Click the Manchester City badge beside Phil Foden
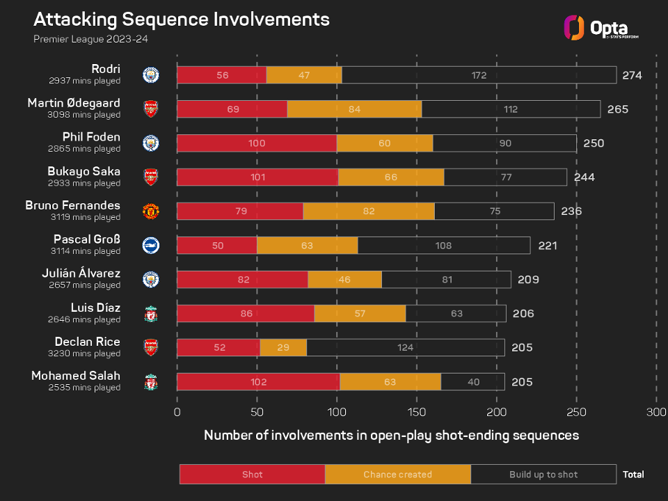Screen dimensions: 668x501 [150, 143]
